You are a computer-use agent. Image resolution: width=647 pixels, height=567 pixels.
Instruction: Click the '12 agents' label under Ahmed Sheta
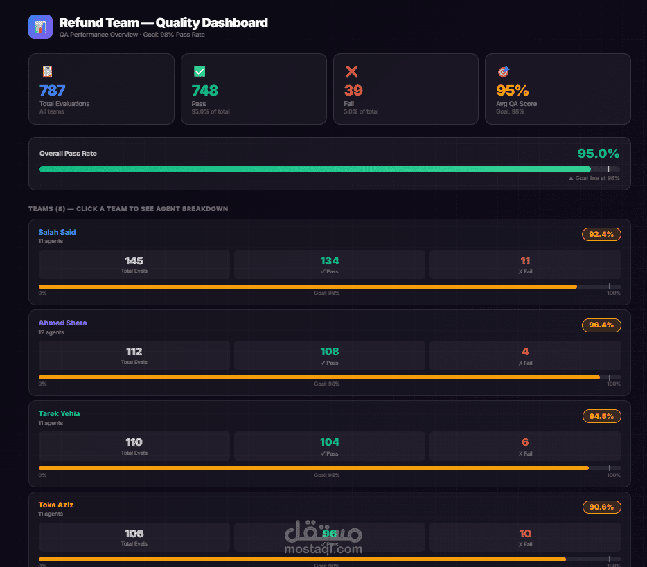pyautogui.click(x=51, y=332)
